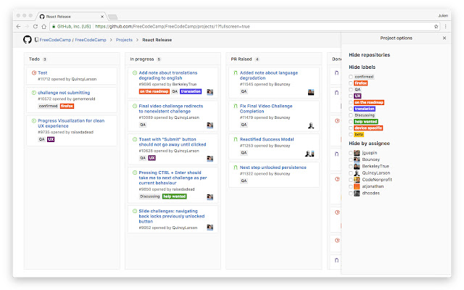Screen dimensions: 464x290
Task: Click assignee avatar on Fix Final Video Challenge card
Action: tap(311, 125)
